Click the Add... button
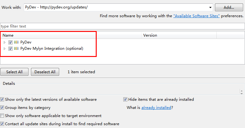The image size is (245, 128). point(229,7)
